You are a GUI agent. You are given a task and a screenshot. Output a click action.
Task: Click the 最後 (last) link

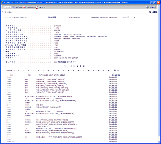point(155,12)
